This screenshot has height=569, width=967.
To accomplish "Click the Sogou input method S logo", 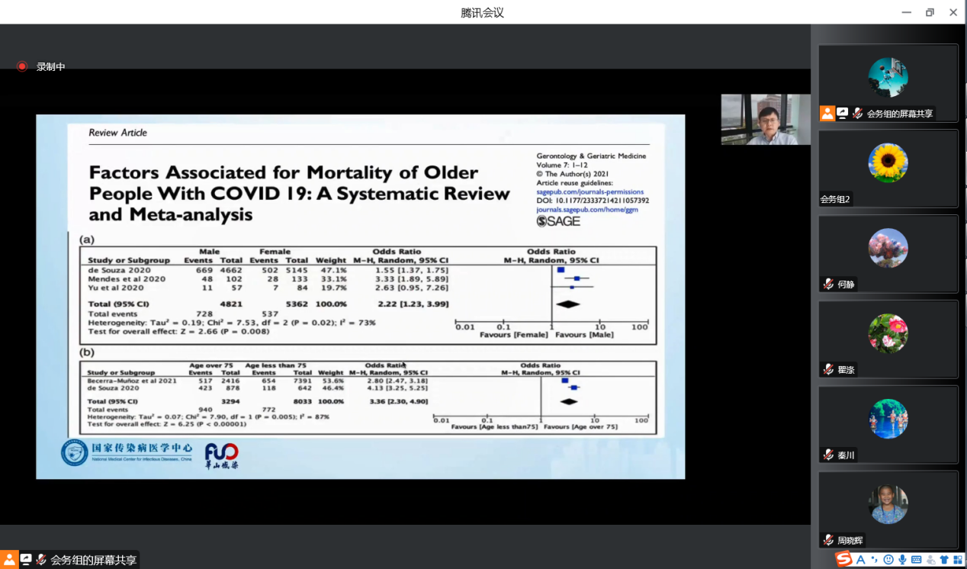I will [x=843, y=560].
